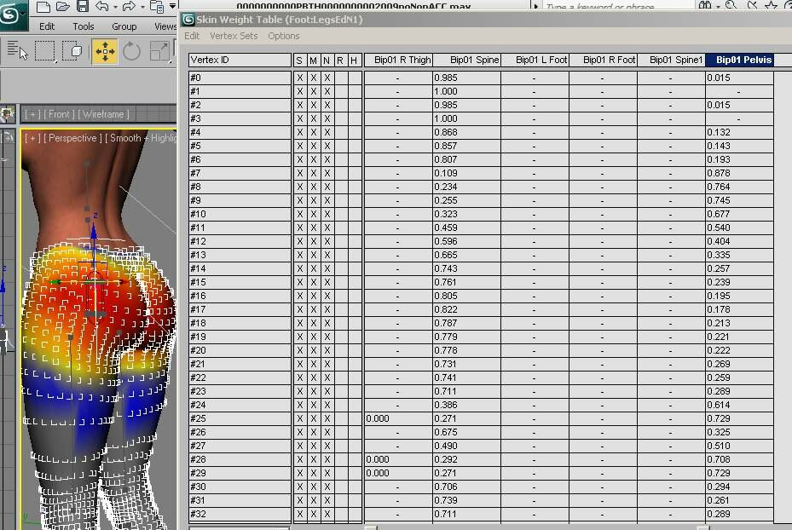Open the [Perspective] view label menu
This screenshot has height=530, width=792.
[72, 138]
